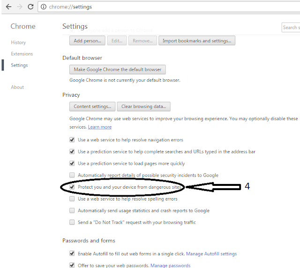
Task: Click the browser Forward arrow icon
Action: click(x=20, y=7)
